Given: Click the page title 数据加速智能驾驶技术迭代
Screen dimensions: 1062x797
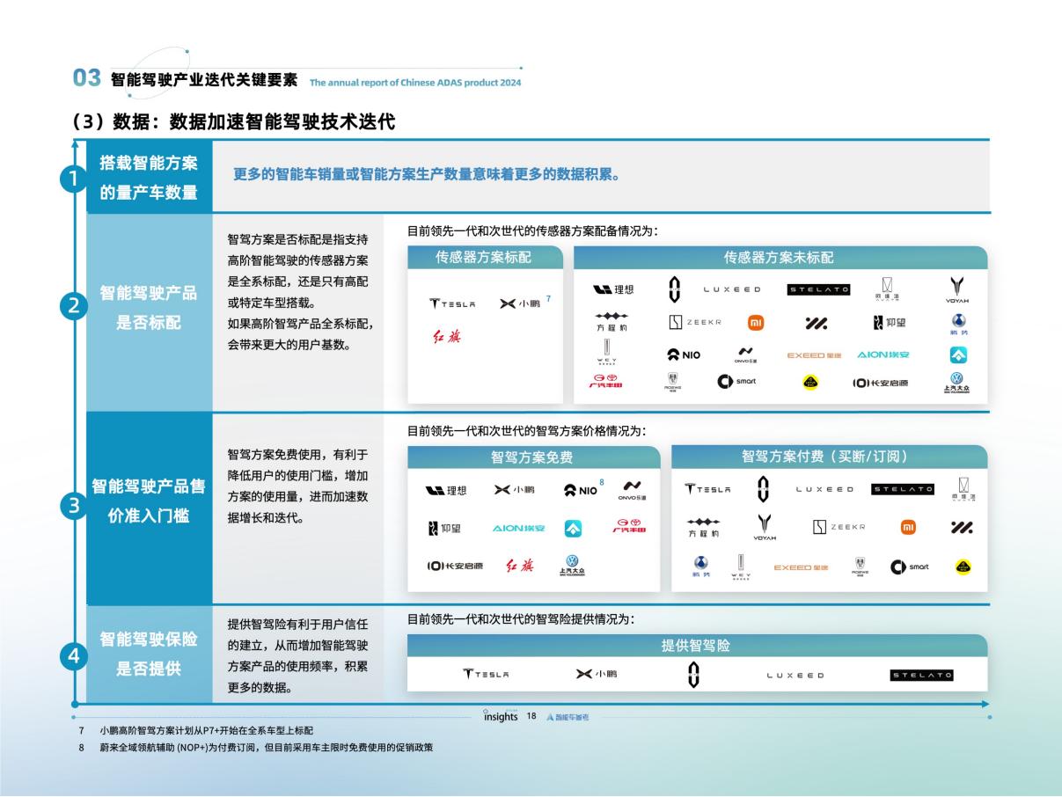Looking at the screenshot, I should coord(282,121).
